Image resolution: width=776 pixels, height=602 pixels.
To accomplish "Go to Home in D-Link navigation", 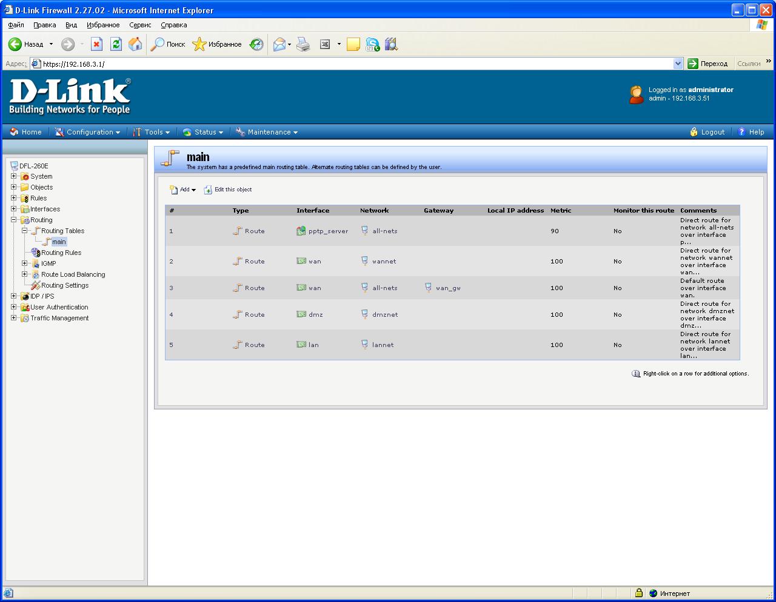I will [25, 132].
